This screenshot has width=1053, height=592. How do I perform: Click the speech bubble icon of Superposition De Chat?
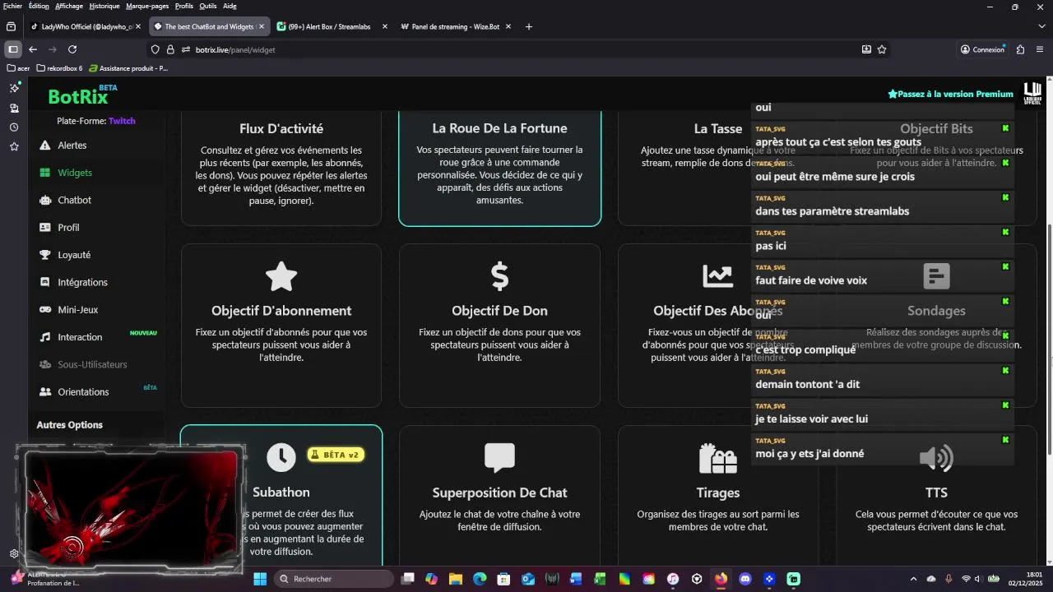pyautogui.click(x=499, y=458)
